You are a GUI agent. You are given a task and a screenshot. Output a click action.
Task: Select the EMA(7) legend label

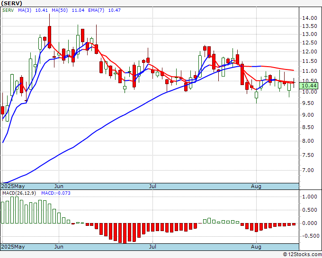tap(96, 10)
